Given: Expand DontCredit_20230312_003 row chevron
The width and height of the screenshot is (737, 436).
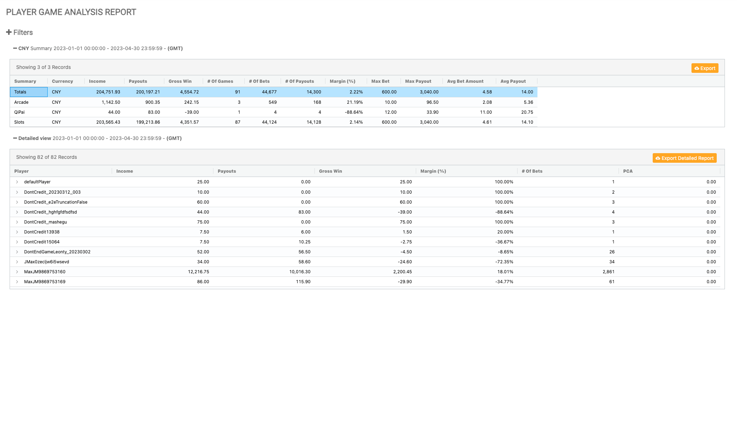Looking at the screenshot, I should tap(17, 192).
